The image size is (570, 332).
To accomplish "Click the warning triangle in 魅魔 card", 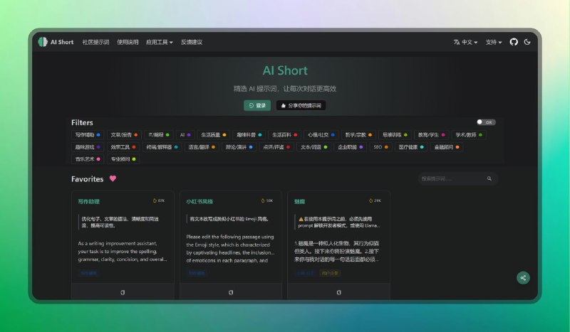I will [301, 219].
